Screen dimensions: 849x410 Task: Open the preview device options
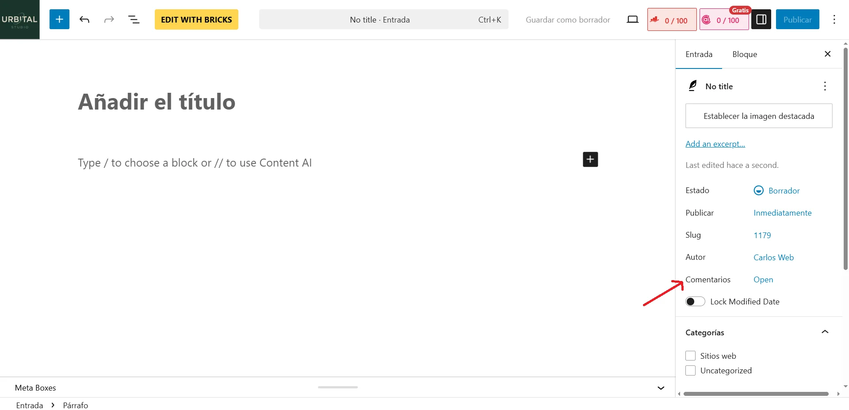point(633,19)
